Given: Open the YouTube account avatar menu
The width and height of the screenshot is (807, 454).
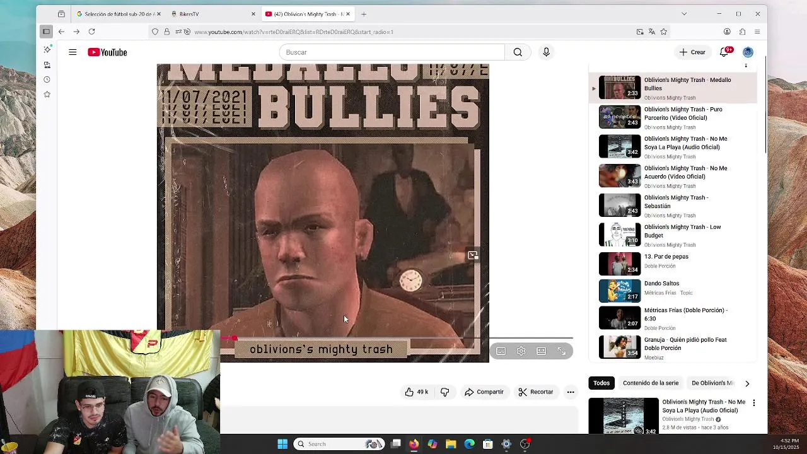Looking at the screenshot, I should click(748, 52).
